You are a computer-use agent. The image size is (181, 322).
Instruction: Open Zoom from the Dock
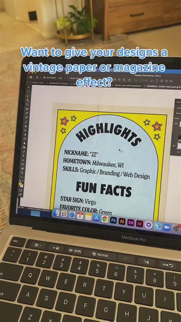(x=167, y=227)
